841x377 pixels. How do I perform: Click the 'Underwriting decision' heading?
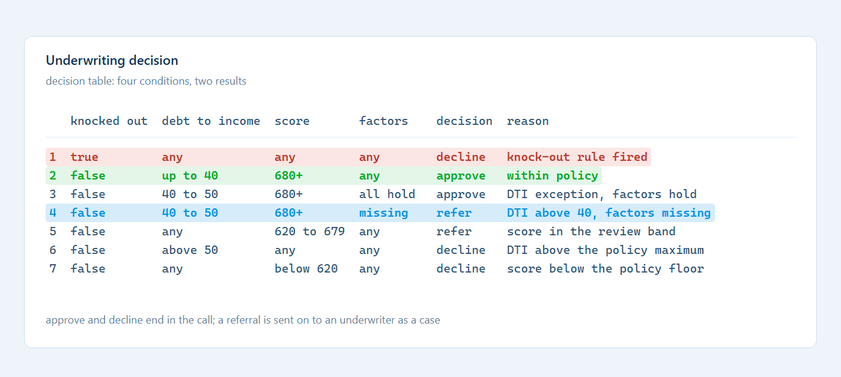pos(112,61)
